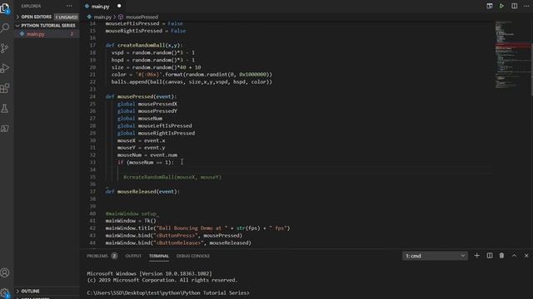Place cursor on def mousePressed(event) line

coord(141,96)
